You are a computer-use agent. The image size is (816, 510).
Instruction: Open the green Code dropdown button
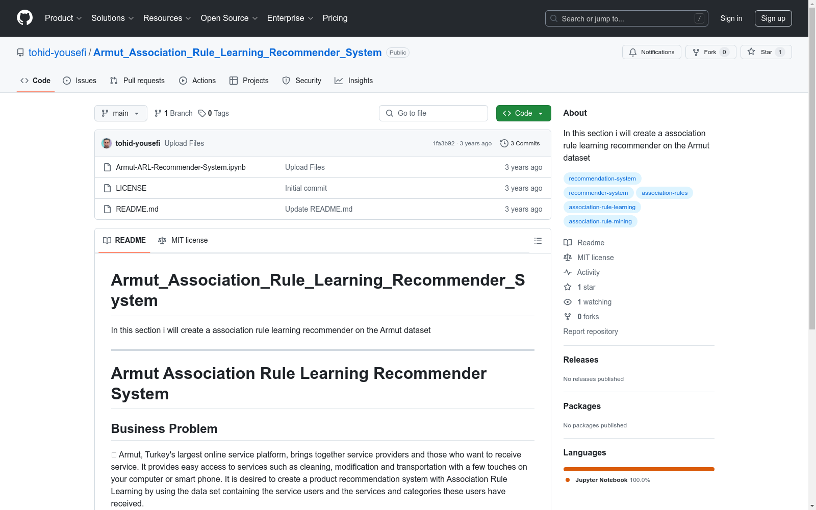click(x=523, y=113)
